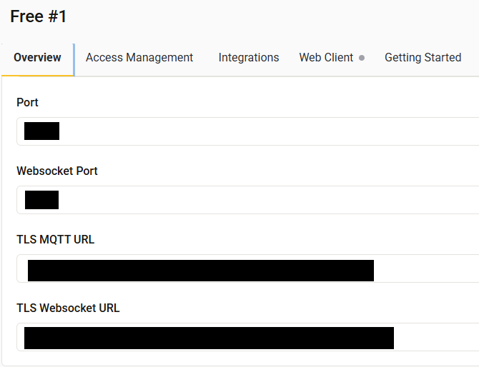Viewport: 479px width, 367px height.
Task: Open the Access Management tab
Action: pos(139,58)
